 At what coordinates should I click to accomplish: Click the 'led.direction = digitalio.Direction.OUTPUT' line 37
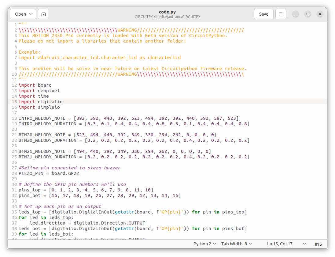pos(87,223)
